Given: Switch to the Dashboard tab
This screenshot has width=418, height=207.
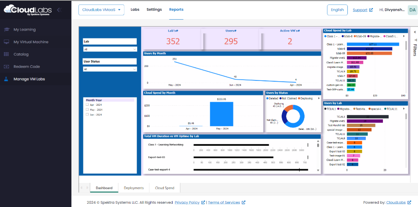Looking at the screenshot, I should pos(104,188).
